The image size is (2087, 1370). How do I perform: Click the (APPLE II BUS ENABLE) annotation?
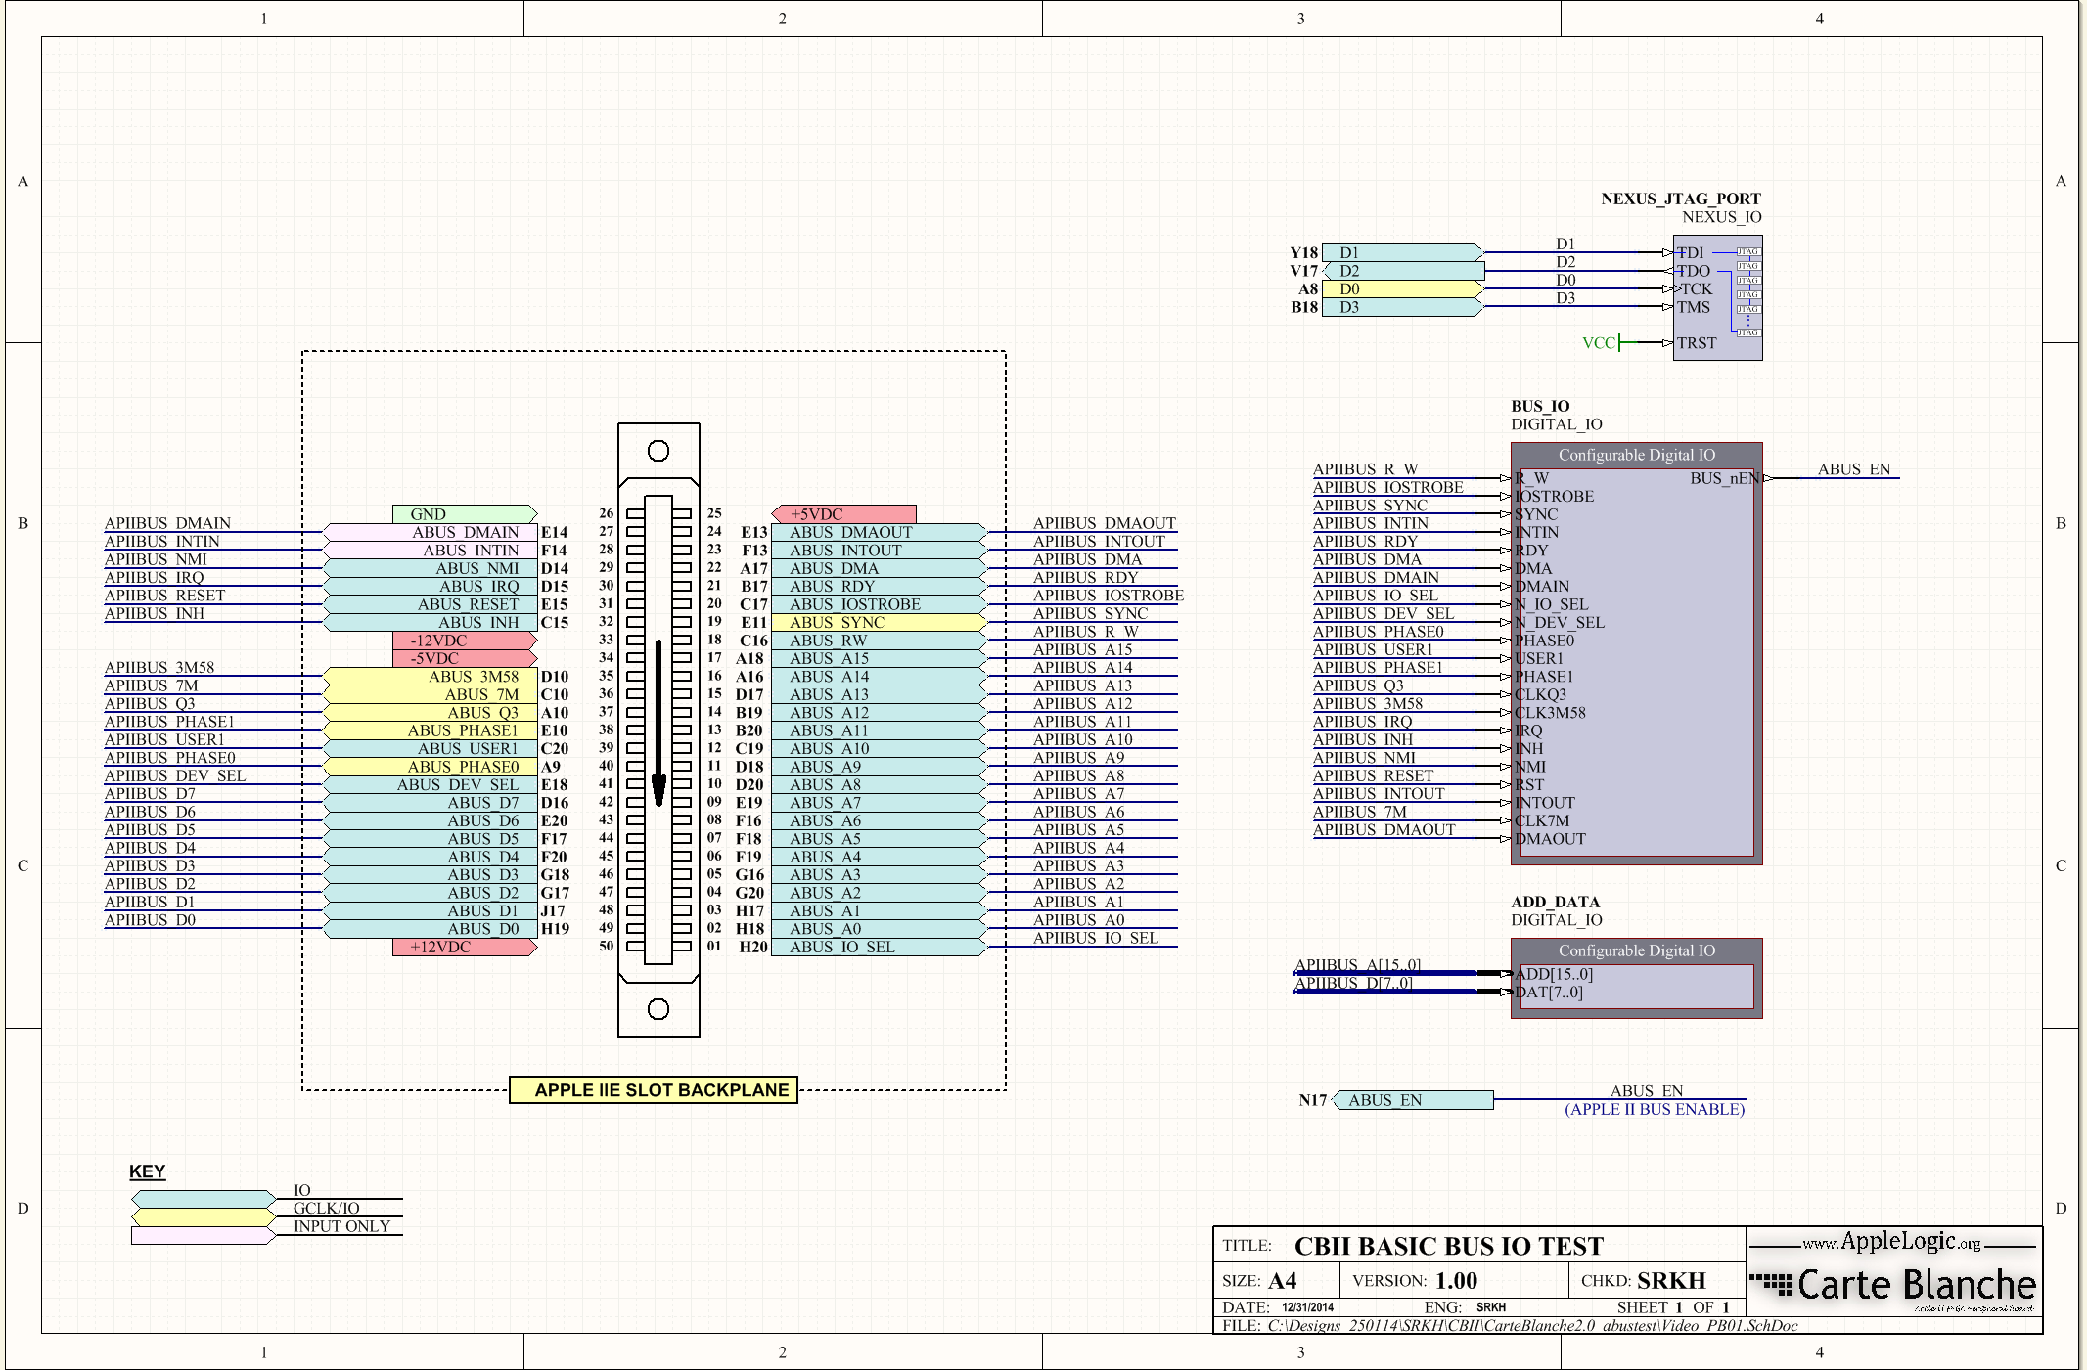tap(1655, 1109)
